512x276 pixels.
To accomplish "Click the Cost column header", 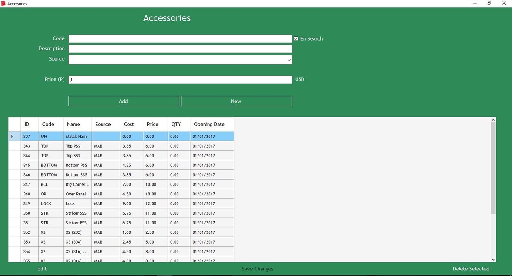I will pyautogui.click(x=129, y=124).
